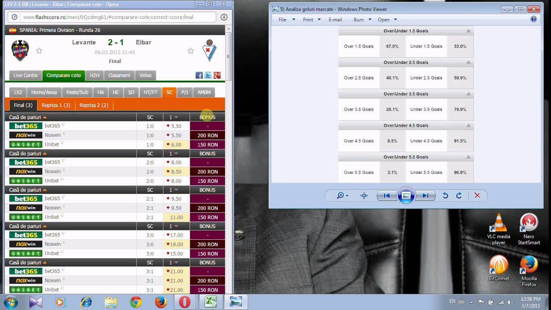Viewport: 551px width, 310px height.
Task: Click 200 RON bonus in 1:0 Noxwin row
Action: click(x=207, y=135)
